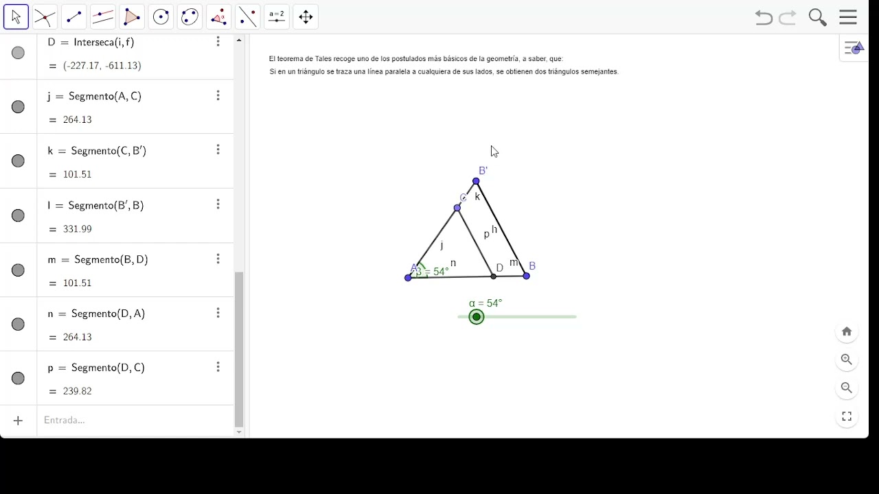Toggle visibility of segment m
This screenshot has width=879, height=494.
pos(19,270)
